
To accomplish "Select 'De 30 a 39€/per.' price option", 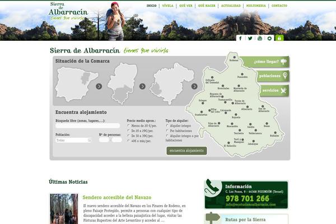I will pyautogui.click(x=129, y=136).
